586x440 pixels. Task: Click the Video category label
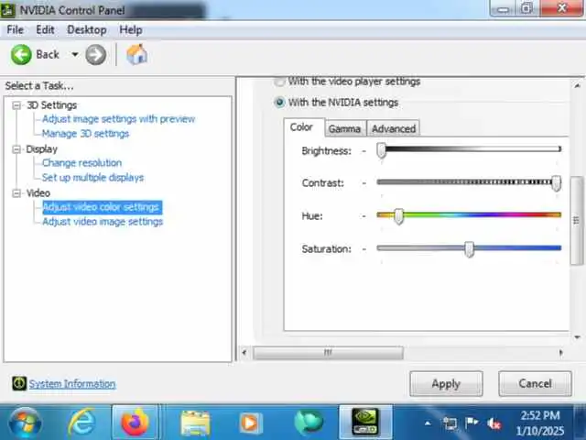point(38,193)
